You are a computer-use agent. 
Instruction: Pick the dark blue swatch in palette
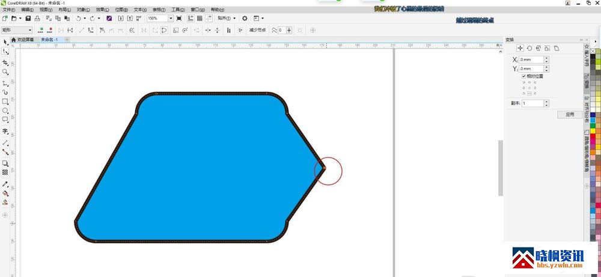click(593, 115)
